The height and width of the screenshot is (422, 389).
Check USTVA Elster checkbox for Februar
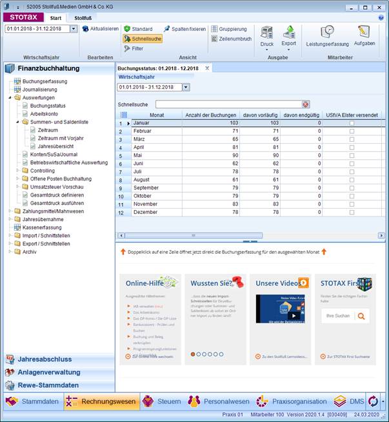point(352,131)
